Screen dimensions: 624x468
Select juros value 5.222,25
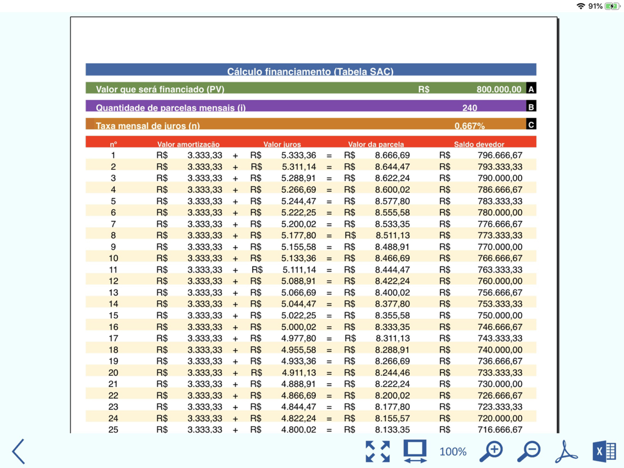pyautogui.click(x=298, y=212)
